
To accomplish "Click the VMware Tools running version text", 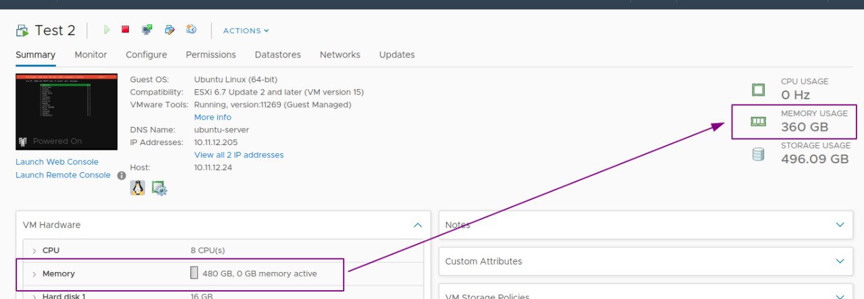I will tap(273, 105).
